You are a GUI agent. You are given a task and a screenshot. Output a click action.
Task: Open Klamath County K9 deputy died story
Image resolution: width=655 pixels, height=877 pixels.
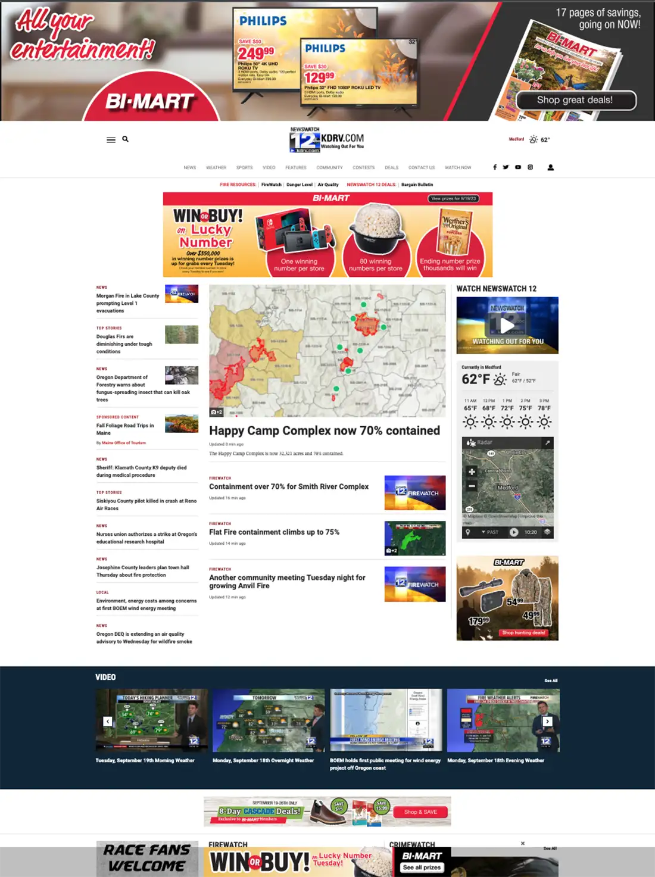point(142,472)
